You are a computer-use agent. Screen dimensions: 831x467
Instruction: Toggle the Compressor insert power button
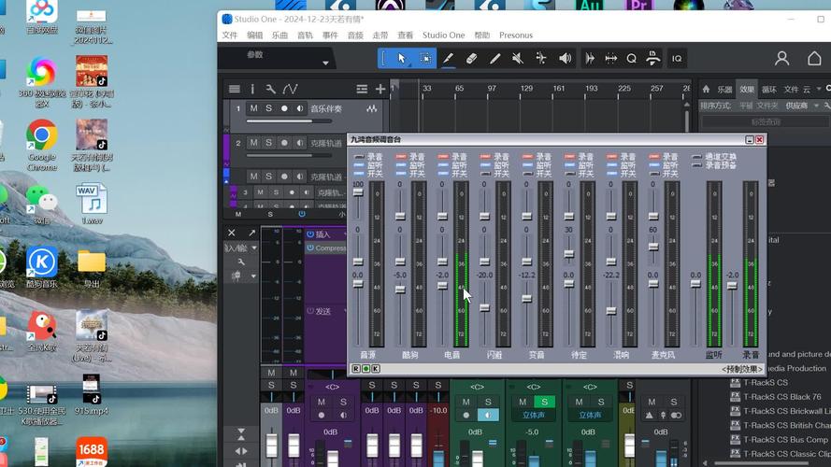pos(310,248)
